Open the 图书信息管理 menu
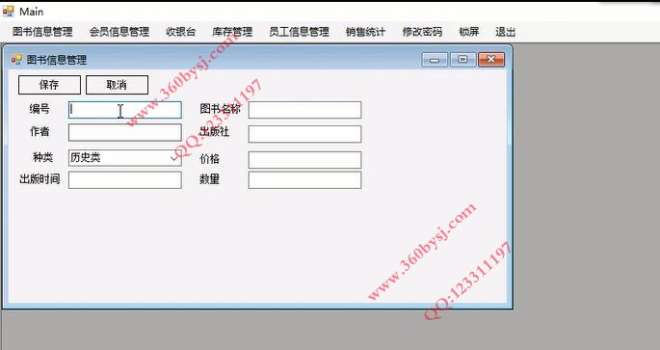 tap(42, 32)
